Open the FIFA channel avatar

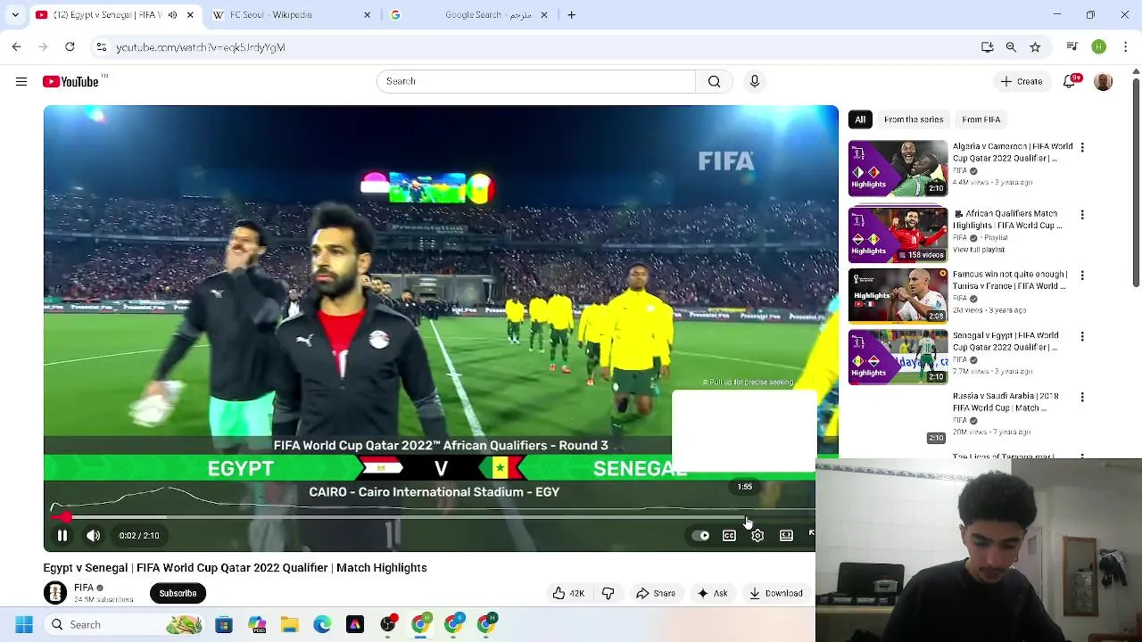click(55, 593)
